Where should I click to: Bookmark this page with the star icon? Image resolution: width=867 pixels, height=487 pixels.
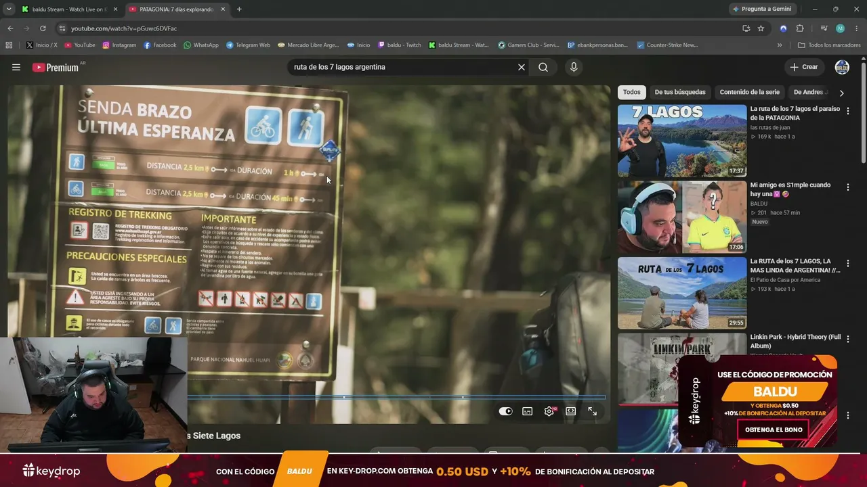(x=761, y=28)
